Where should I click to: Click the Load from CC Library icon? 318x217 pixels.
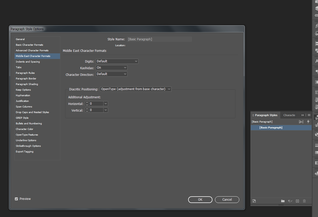point(254,201)
